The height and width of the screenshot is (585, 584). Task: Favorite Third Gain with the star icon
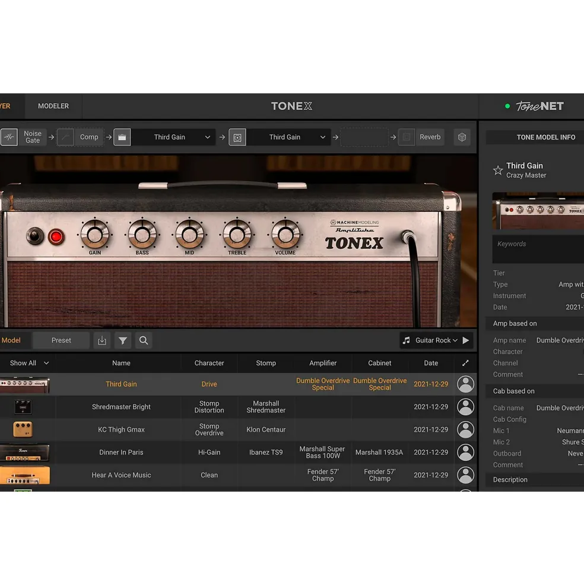coord(498,170)
